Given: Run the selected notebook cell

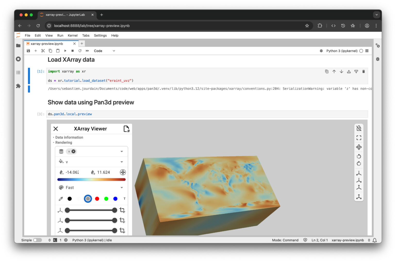Looking at the screenshot, I should [65, 51].
